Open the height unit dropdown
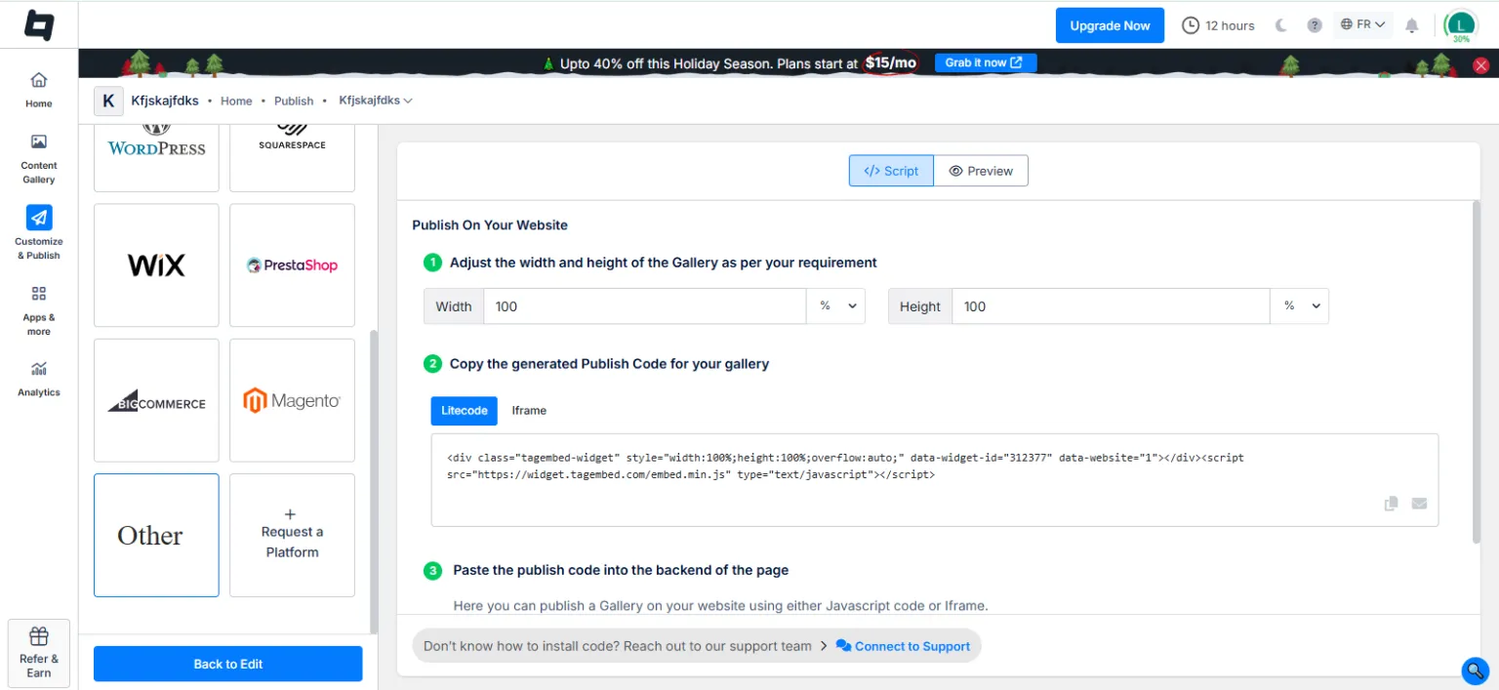 (1300, 306)
